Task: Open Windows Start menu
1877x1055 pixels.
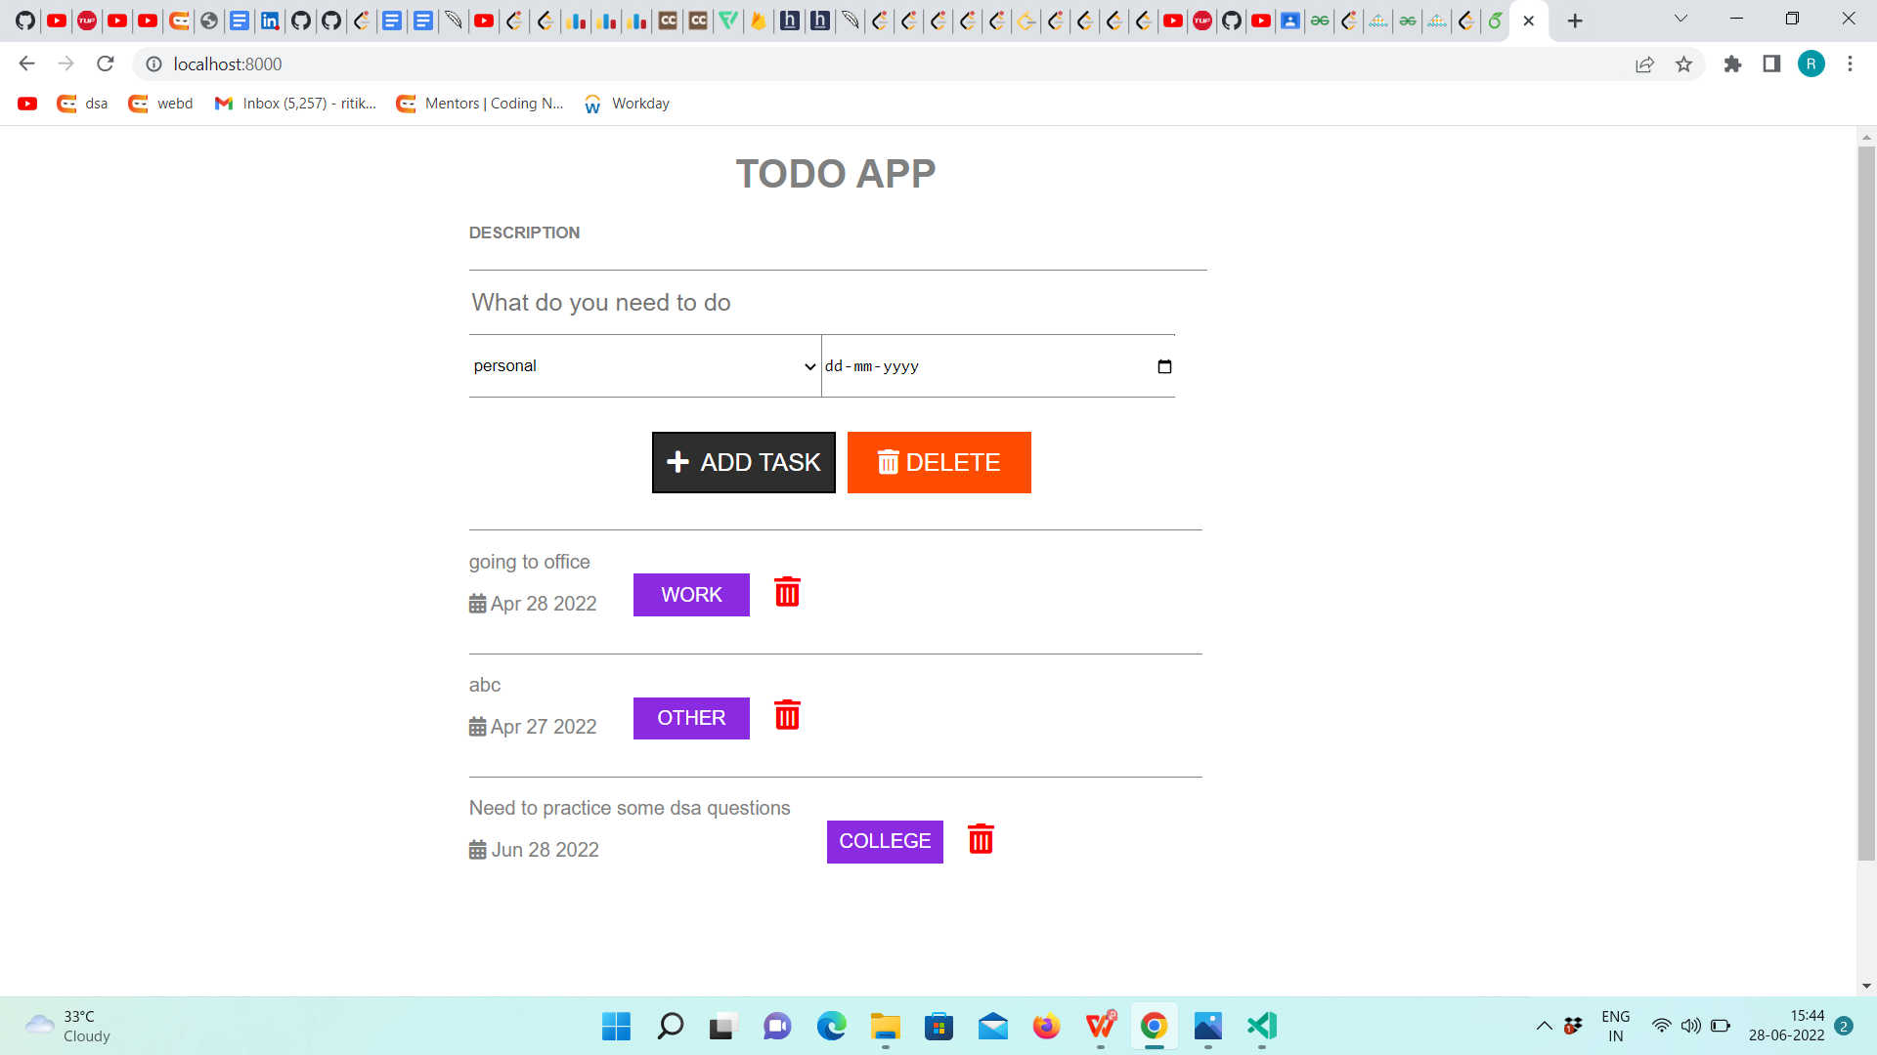Action: pyautogui.click(x=616, y=1026)
